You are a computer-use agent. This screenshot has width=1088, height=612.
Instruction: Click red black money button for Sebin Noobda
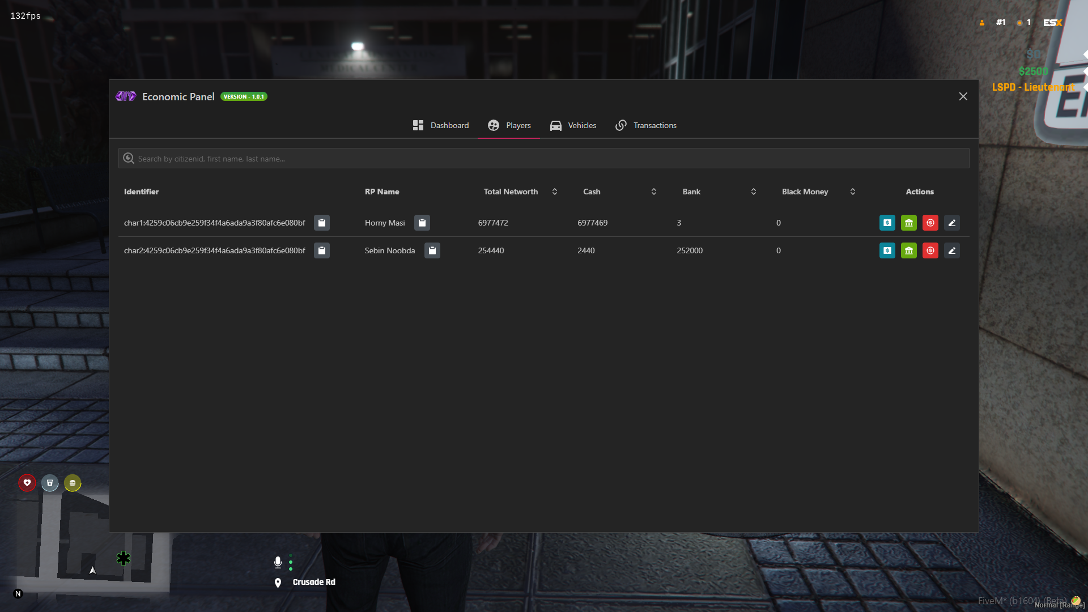pyautogui.click(x=930, y=250)
